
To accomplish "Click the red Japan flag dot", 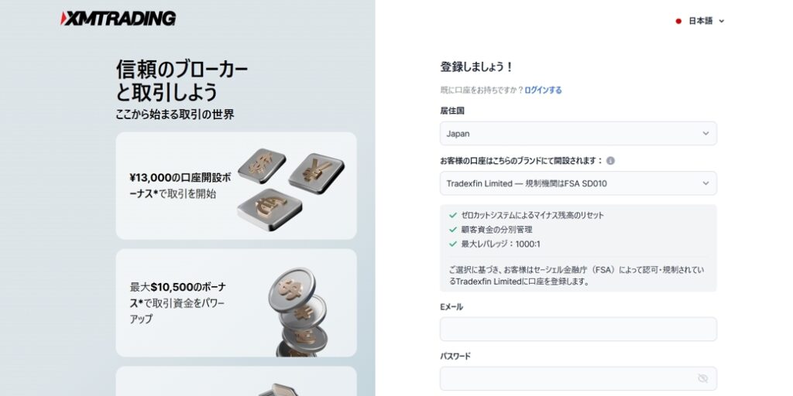I will pyautogui.click(x=678, y=21).
